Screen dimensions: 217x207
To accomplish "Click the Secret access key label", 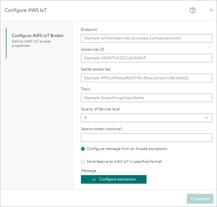I will [x=96, y=69].
